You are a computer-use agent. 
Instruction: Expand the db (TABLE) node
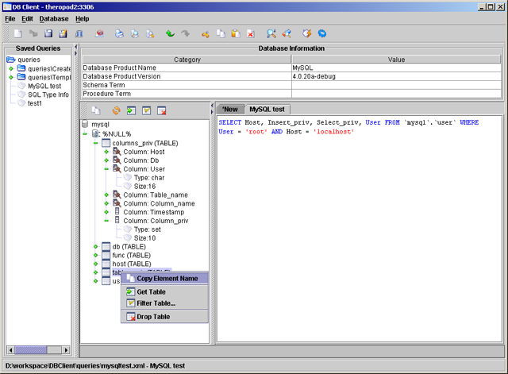tap(95, 247)
